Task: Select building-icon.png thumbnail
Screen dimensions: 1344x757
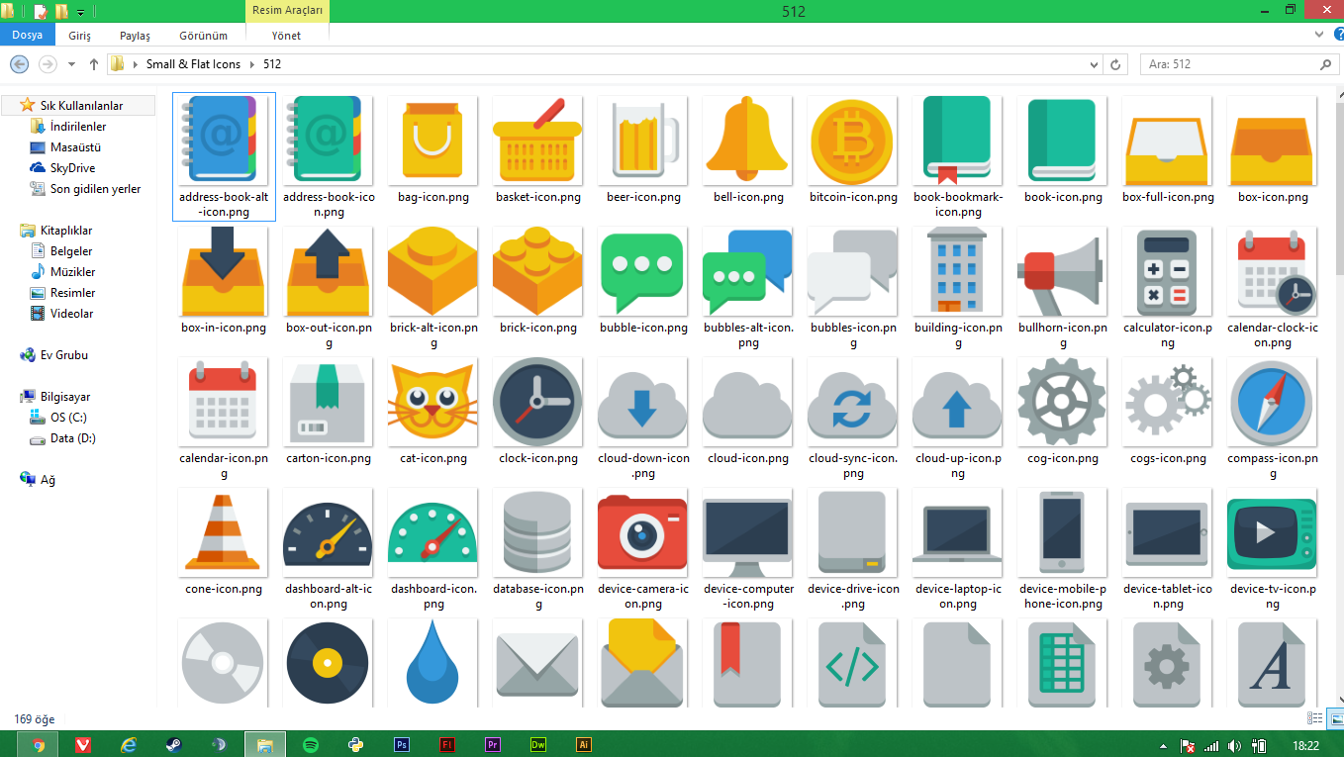Action: point(958,272)
